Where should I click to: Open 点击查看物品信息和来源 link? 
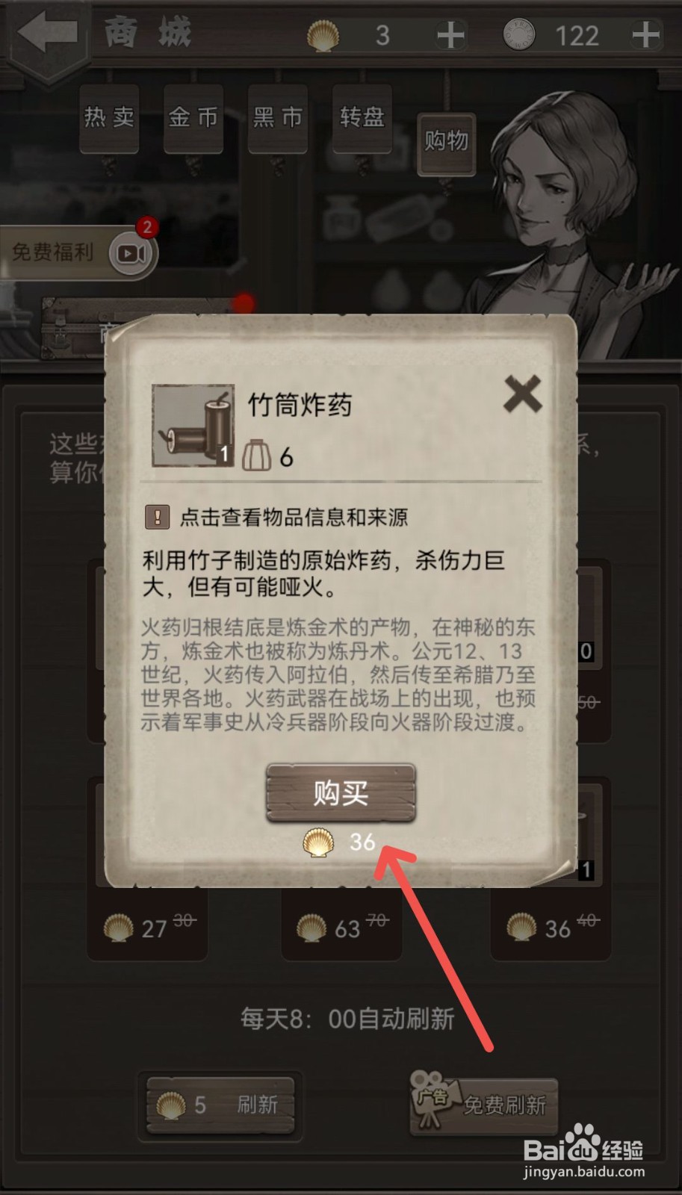(294, 517)
